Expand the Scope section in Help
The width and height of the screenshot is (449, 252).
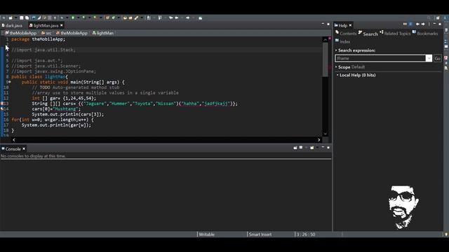pos(336,67)
